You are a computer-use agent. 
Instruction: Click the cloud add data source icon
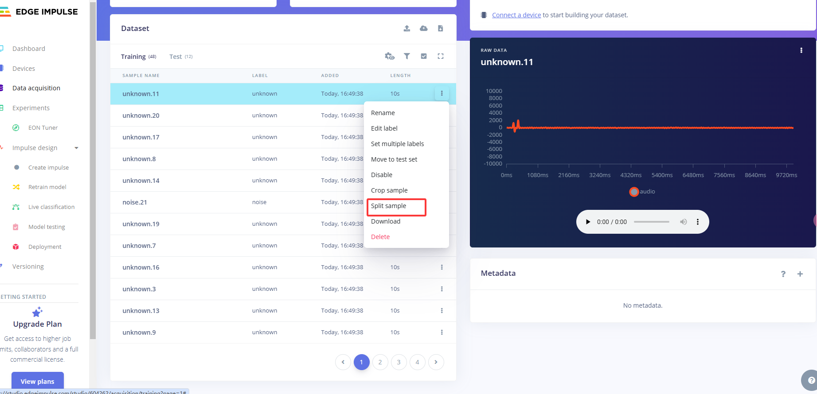point(424,28)
